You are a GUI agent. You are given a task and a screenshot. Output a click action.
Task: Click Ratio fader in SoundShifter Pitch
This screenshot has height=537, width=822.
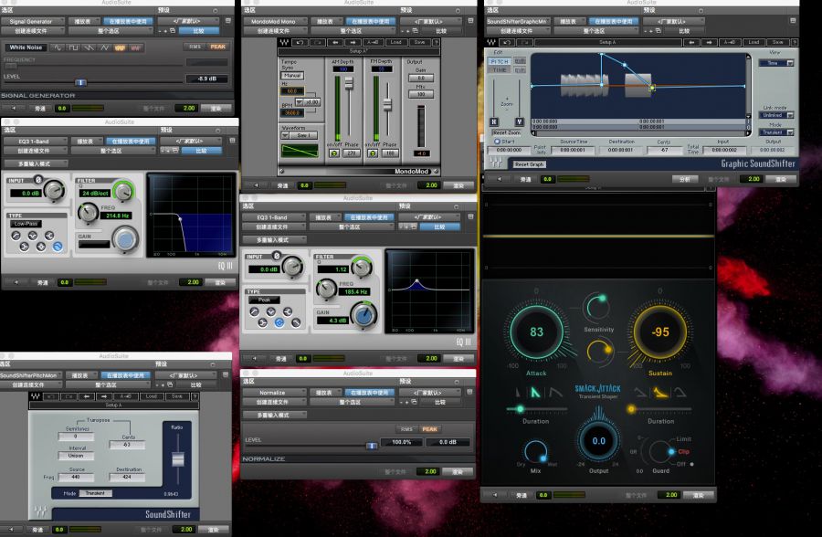(x=178, y=459)
